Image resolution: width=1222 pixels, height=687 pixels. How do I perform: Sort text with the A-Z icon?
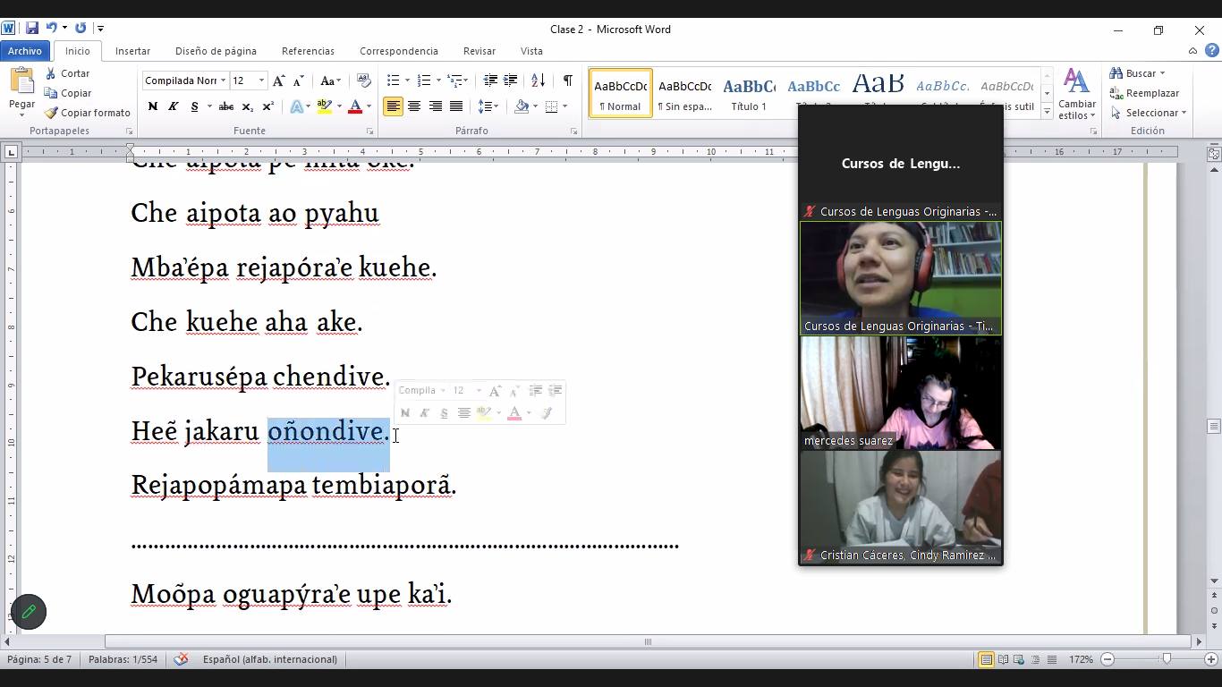tap(538, 81)
